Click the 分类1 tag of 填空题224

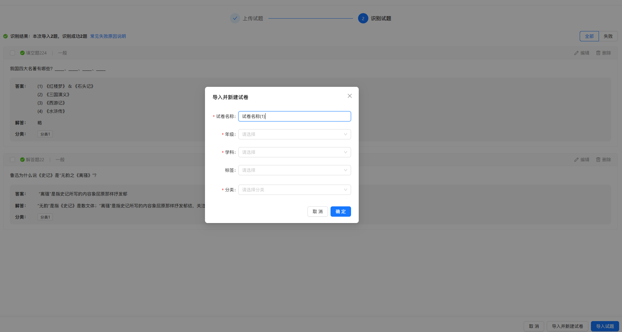click(45, 134)
